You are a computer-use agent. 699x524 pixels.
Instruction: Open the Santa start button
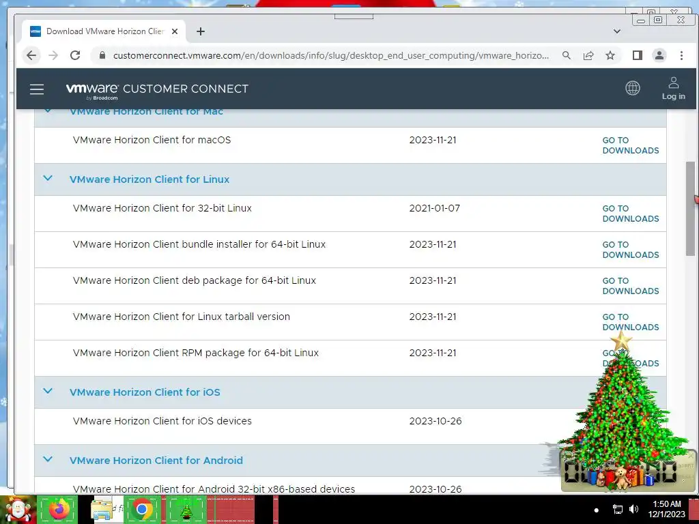(x=18, y=509)
